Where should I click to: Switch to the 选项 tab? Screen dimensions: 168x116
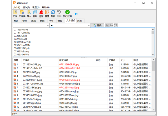tap(80, 21)
